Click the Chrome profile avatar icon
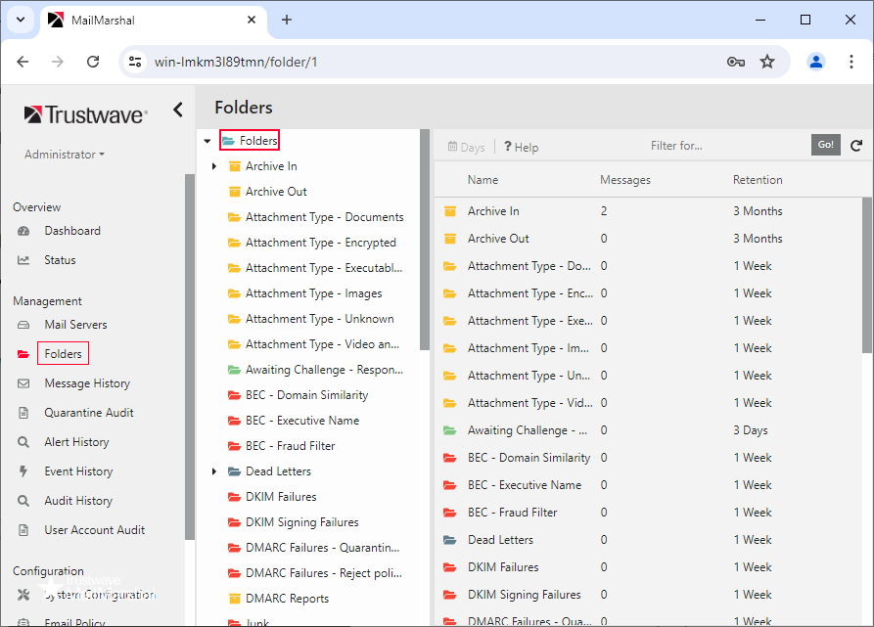This screenshot has height=627, width=874. (815, 62)
